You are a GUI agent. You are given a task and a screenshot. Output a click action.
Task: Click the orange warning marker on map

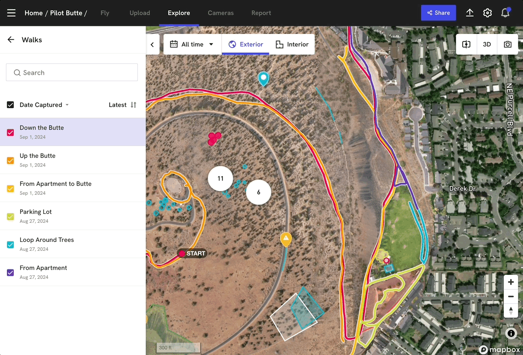pos(286,239)
